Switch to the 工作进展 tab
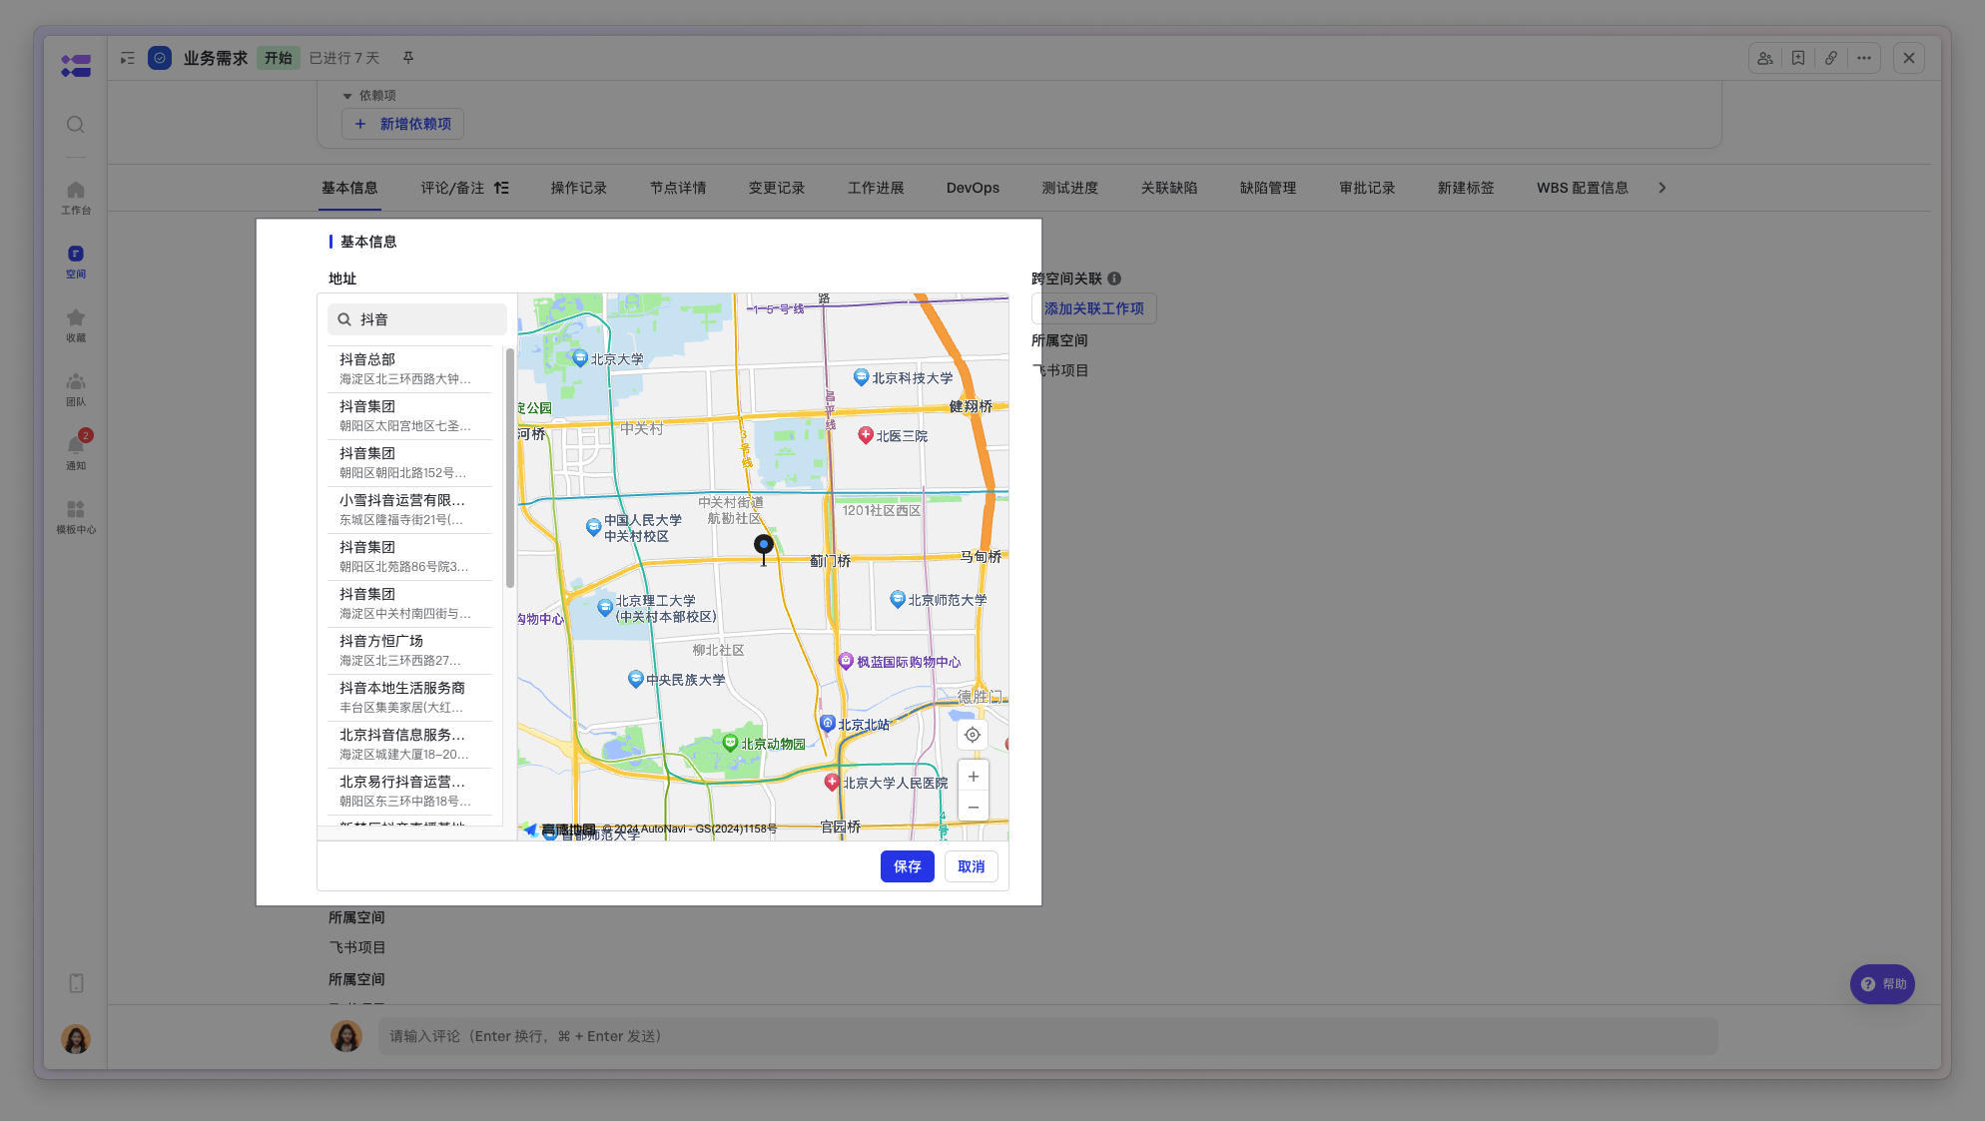Image resolution: width=1985 pixels, height=1121 pixels. [876, 188]
